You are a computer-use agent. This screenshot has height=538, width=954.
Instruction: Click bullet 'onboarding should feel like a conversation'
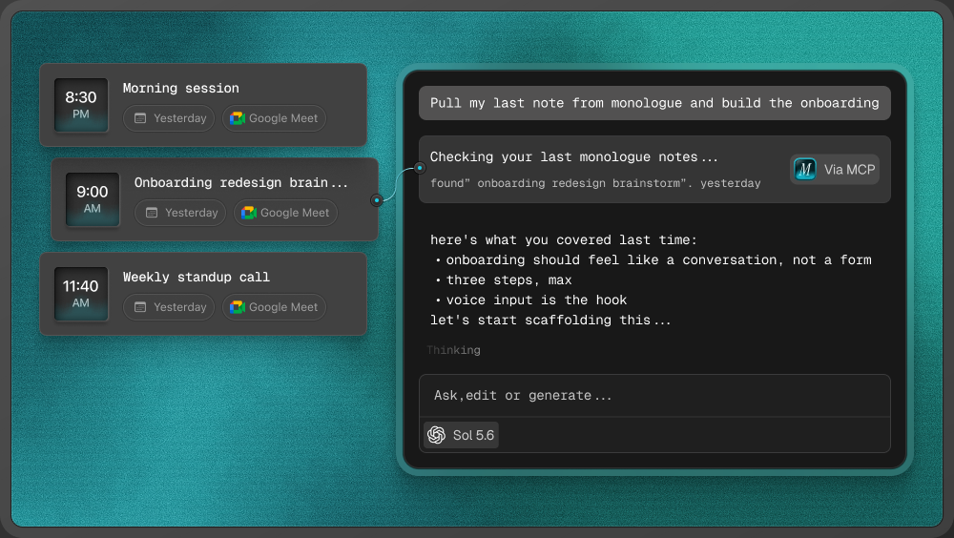tap(654, 259)
